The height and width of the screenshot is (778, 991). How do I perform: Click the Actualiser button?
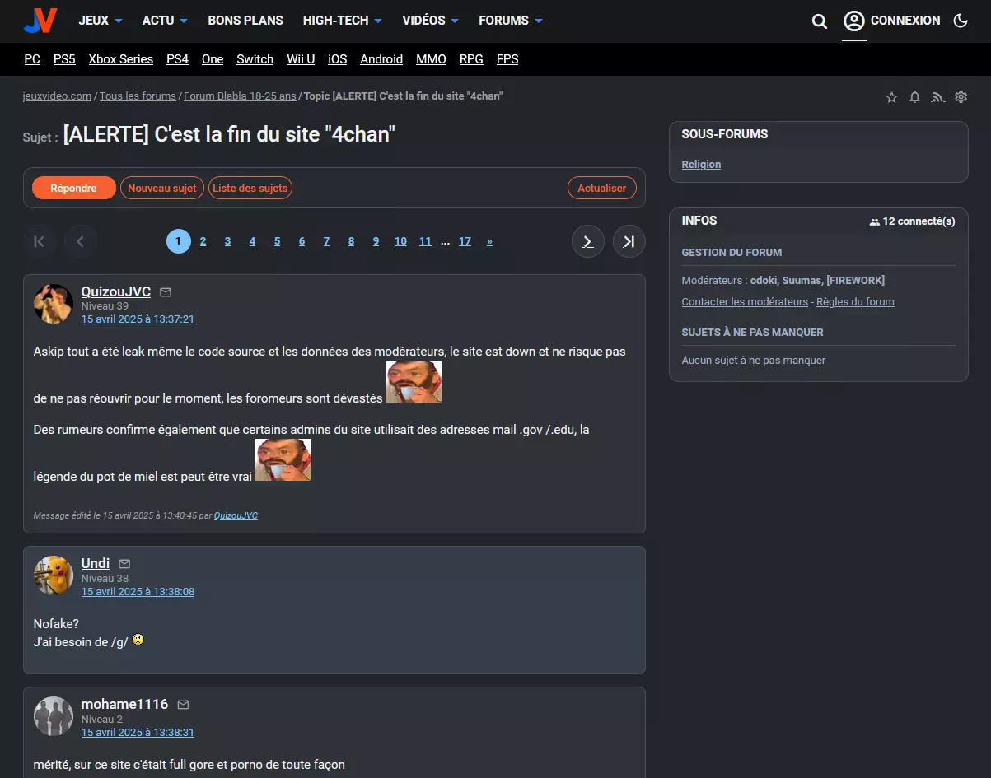[x=602, y=188]
